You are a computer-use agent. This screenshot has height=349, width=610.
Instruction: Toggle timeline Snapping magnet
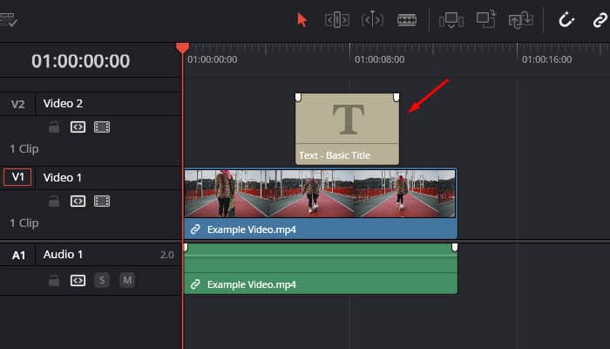click(x=566, y=19)
